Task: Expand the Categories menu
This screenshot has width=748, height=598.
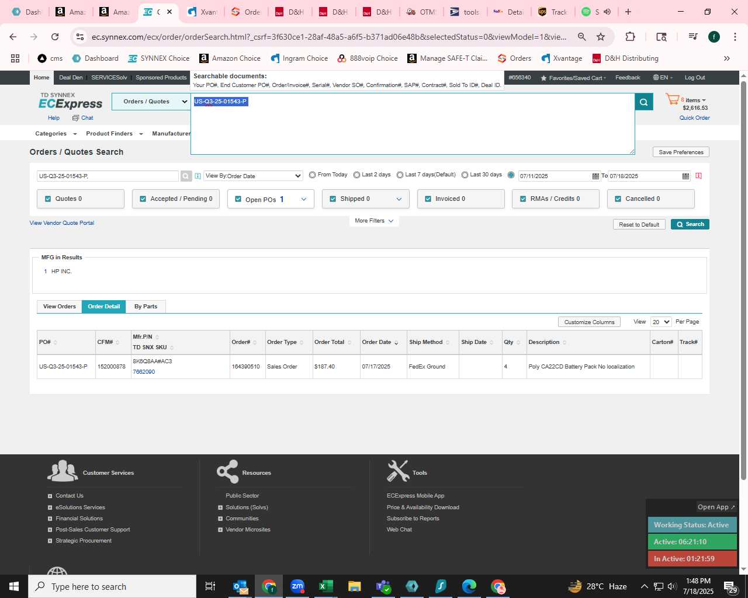Action: tap(56, 134)
